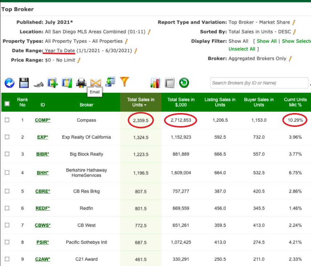The image size is (311, 266).
Task: Check the CB West row checkbox
Action: coord(7,225)
